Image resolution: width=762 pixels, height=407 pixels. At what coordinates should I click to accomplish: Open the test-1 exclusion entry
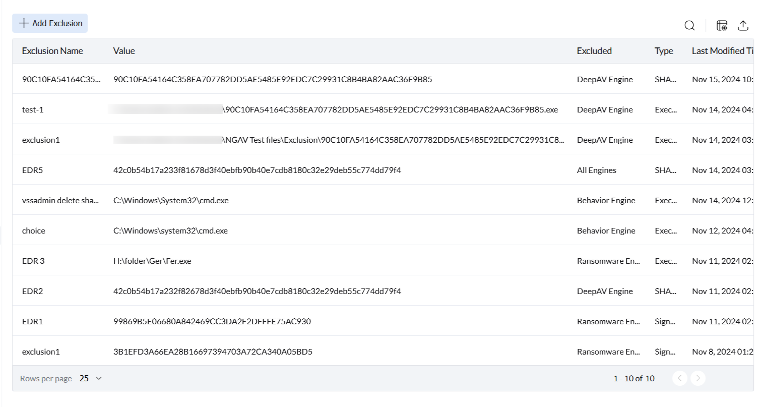click(33, 110)
